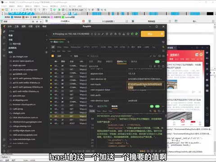Select the rmt-request-time header row
This screenshot has height=162, width=216.
pos(127,90)
